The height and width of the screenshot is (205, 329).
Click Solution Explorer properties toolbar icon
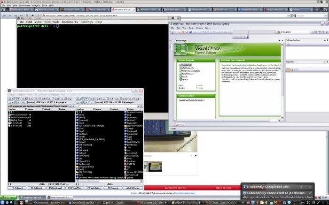click(x=288, y=44)
